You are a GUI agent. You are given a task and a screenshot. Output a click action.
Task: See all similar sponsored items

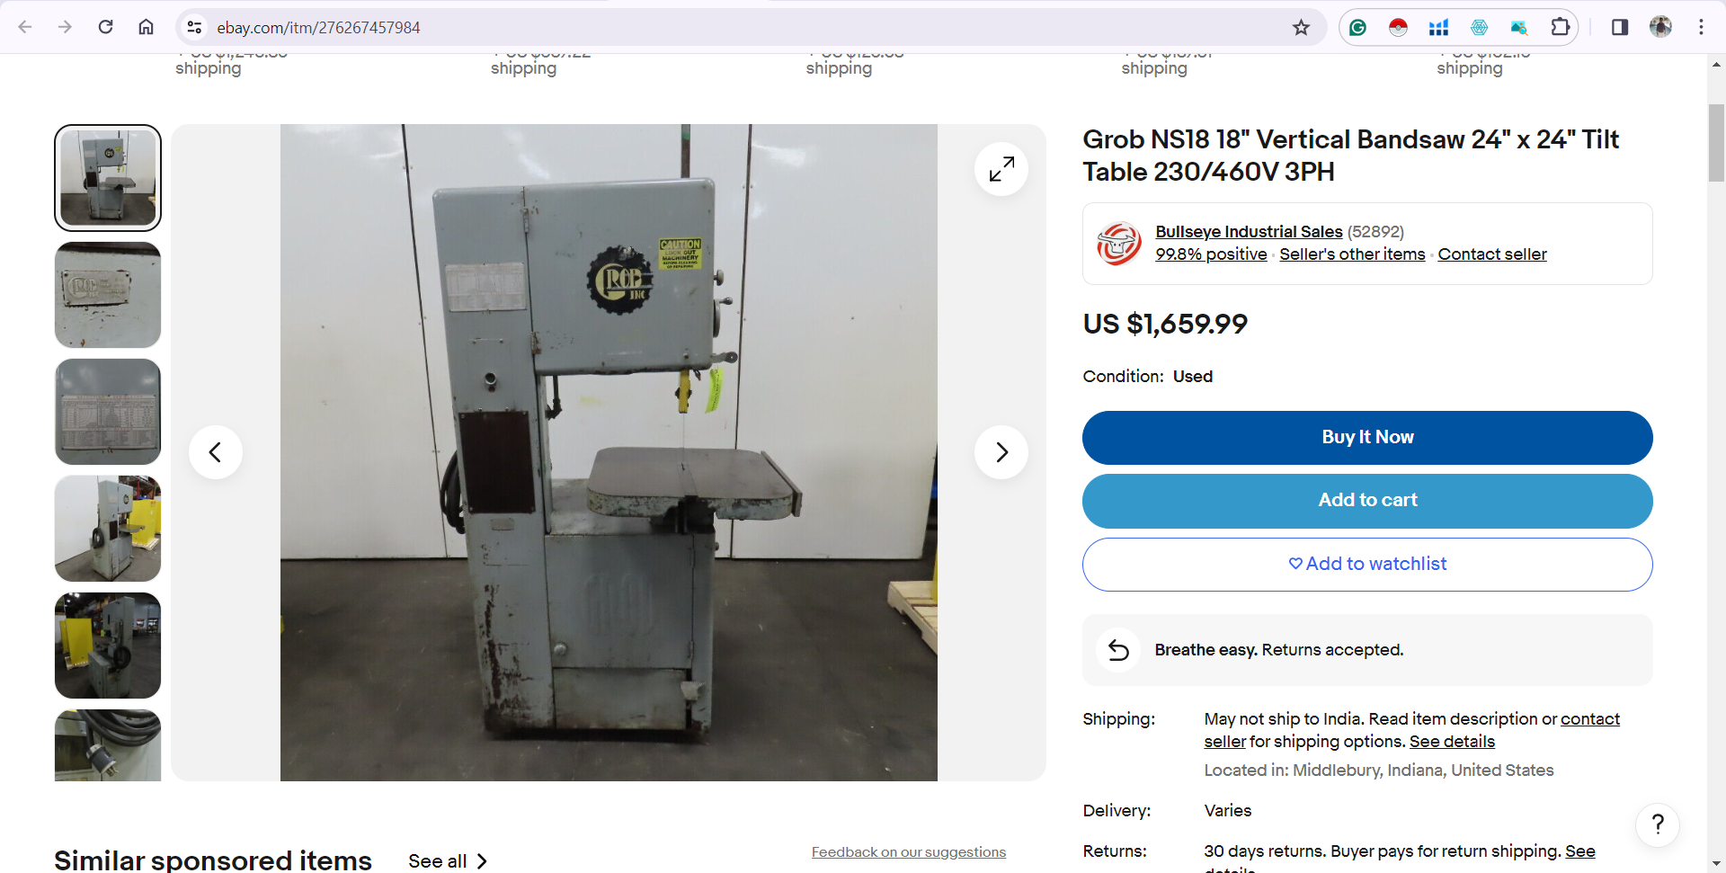tap(448, 861)
